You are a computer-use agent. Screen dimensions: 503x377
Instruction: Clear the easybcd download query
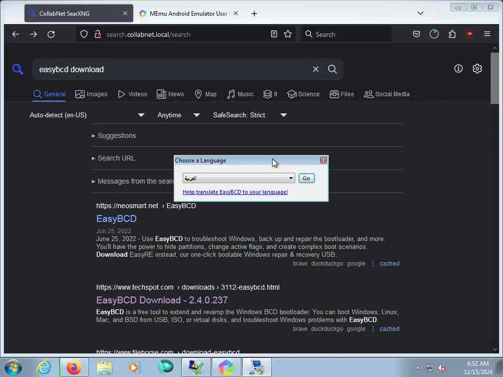click(x=316, y=69)
